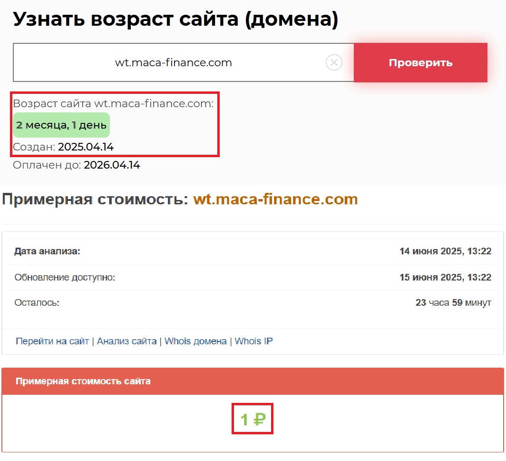506x461 pixels.
Task: Follow the Whois домена link
Action: tap(195, 341)
